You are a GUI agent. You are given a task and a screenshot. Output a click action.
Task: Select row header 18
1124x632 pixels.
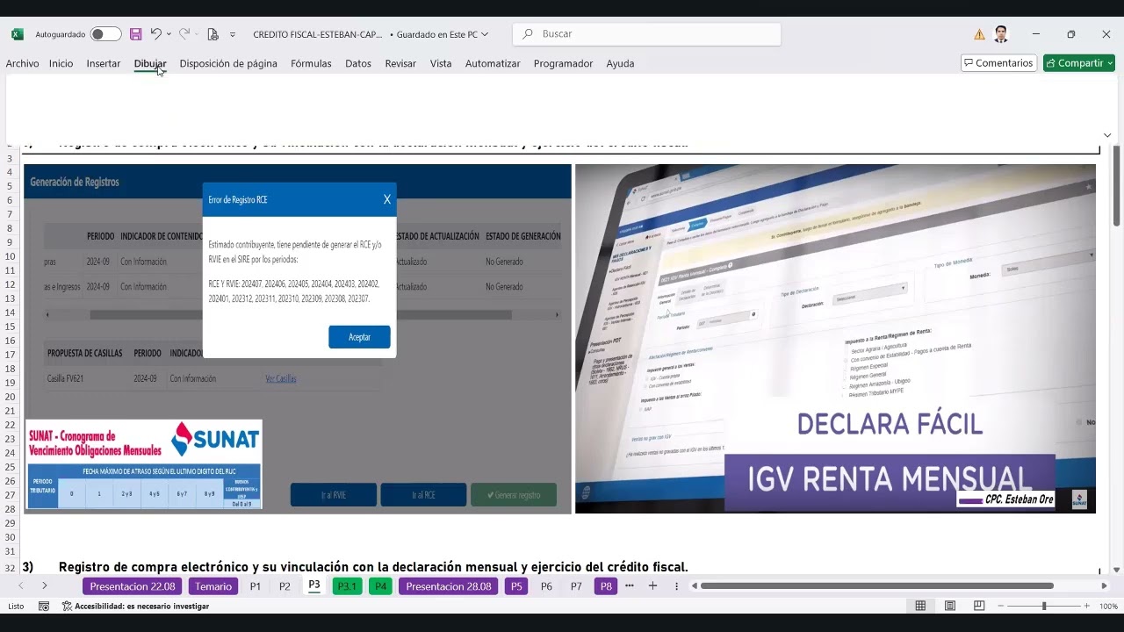[x=10, y=368]
